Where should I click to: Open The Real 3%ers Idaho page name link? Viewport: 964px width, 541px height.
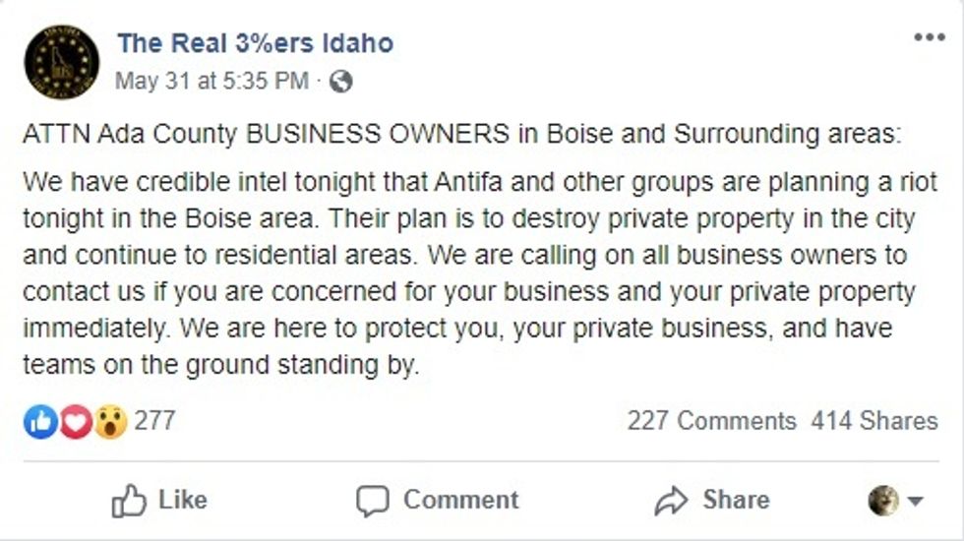pyautogui.click(x=255, y=43)
